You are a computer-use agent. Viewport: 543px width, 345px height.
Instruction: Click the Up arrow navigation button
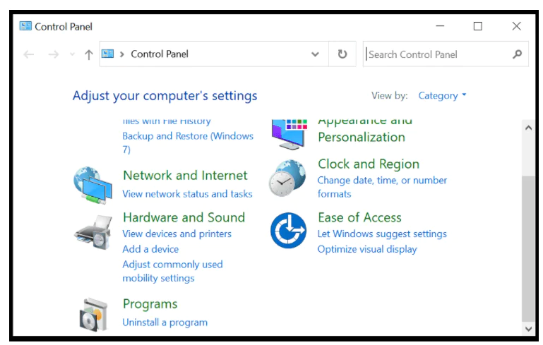tap(88, 54)
